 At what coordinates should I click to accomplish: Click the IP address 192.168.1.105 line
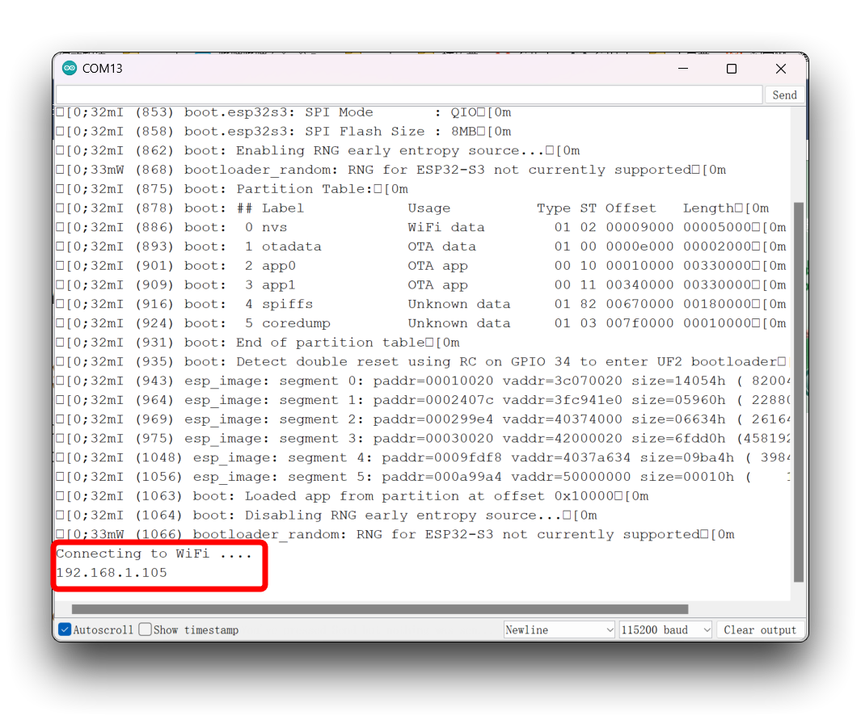[112, 573]
